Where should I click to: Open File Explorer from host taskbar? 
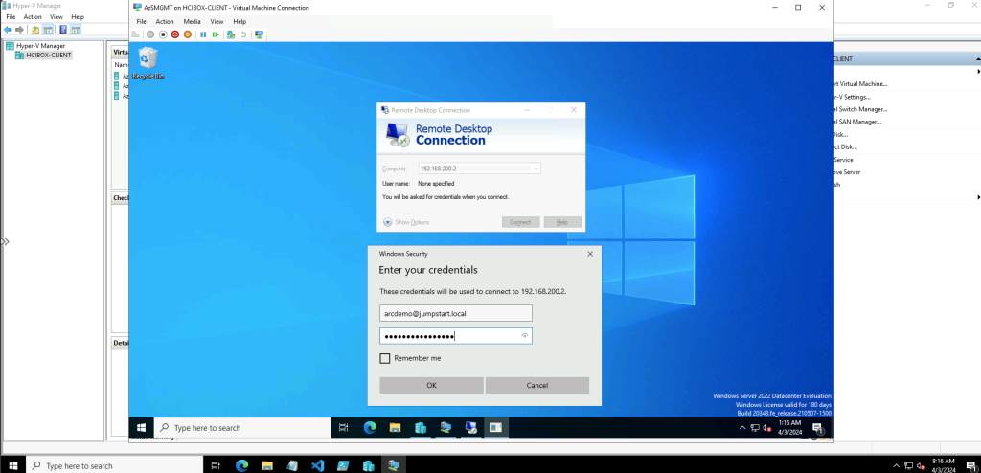pyautogui.click(x=267, y=465)
